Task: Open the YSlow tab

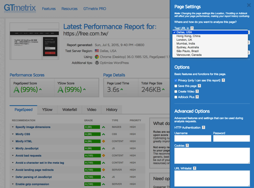Action: (x=47, y=110)
